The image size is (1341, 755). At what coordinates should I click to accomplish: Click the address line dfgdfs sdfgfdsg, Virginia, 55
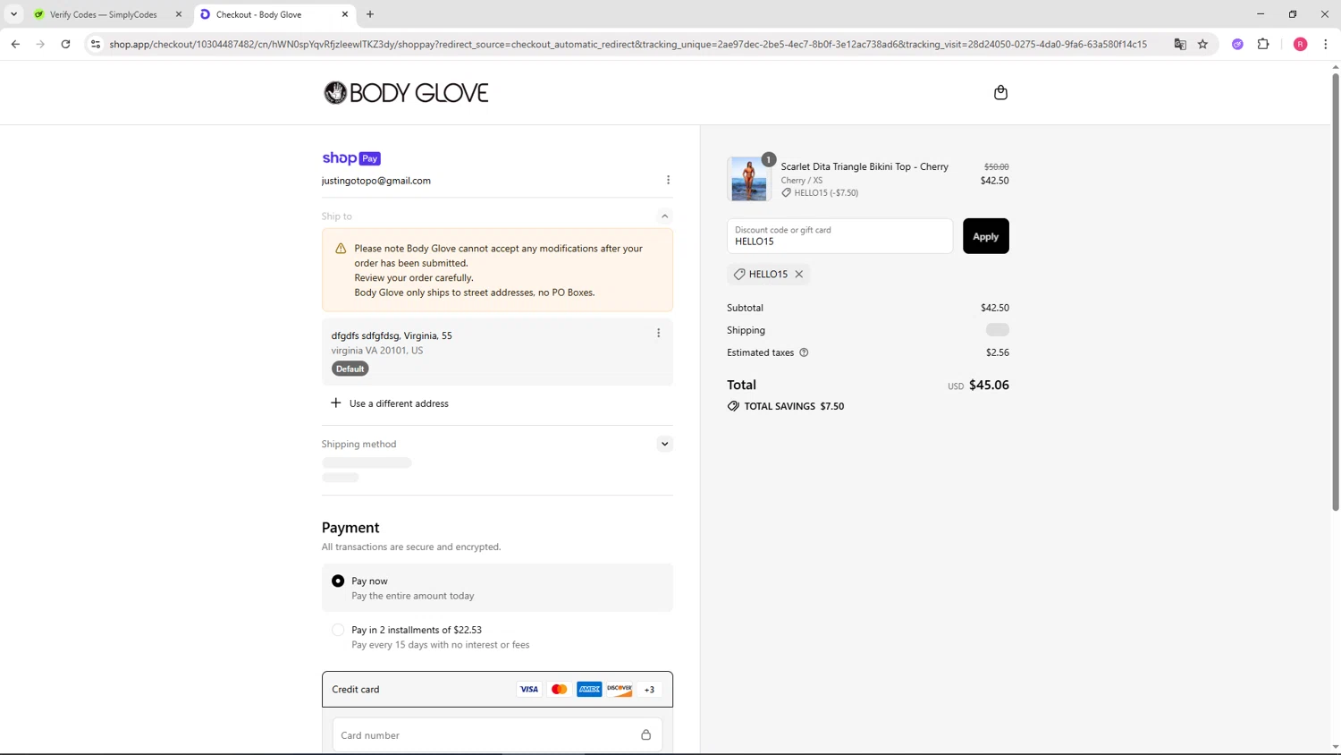coord(392,335)
